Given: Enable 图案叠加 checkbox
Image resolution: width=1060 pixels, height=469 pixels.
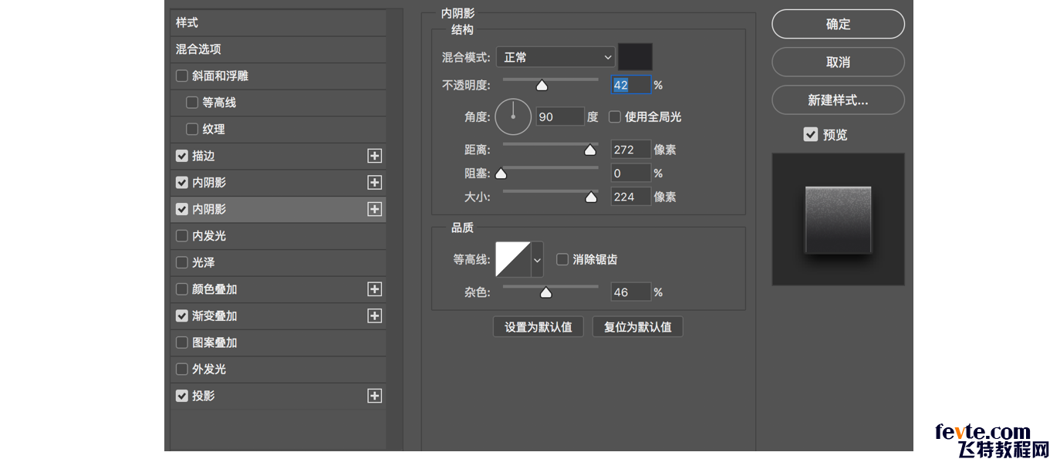Looking at the screenshot, I should (x=182, y=342).
